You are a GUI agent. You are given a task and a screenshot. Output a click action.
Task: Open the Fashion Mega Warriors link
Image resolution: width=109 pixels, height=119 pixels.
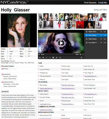tap(47, 88)
